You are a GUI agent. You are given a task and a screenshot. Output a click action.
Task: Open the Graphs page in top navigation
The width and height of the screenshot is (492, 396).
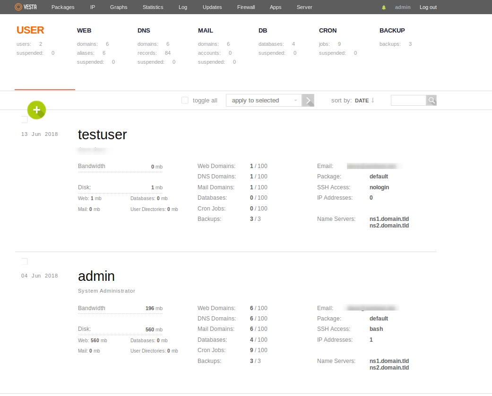click(119, 7)
